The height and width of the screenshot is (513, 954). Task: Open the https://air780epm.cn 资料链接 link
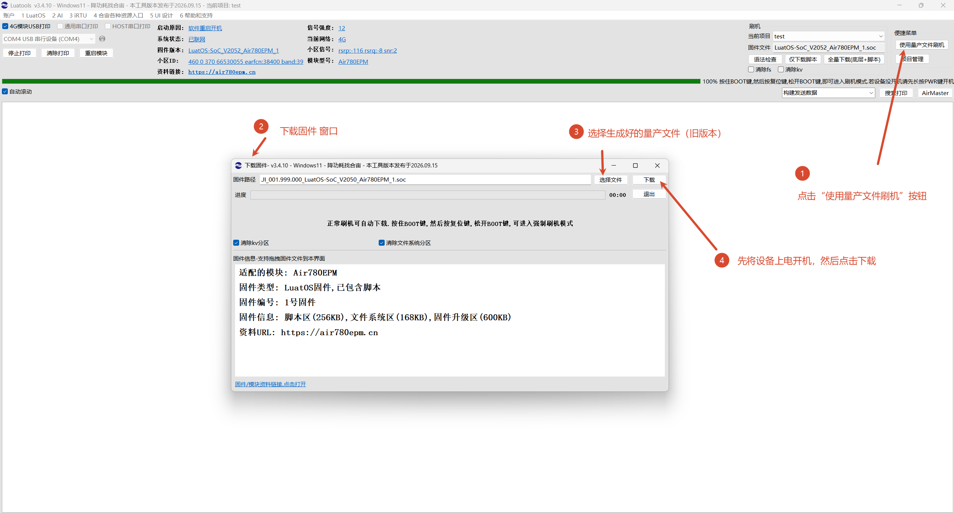[x=222, y=72]
